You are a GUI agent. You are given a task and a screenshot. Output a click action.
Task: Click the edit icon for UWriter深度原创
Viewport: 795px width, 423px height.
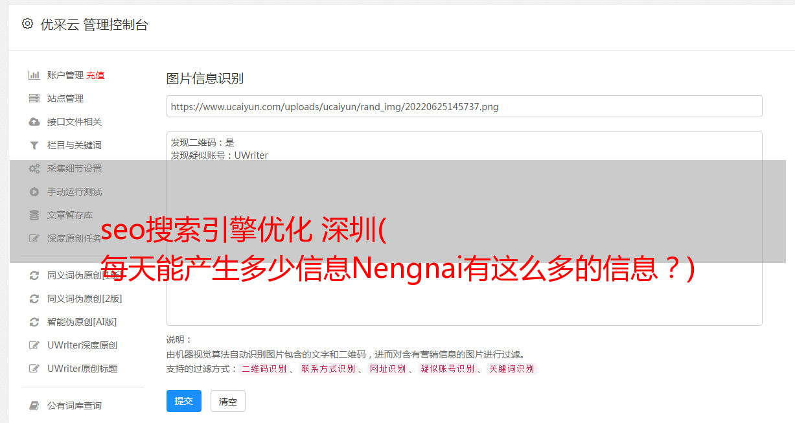(x=34, y=345)
